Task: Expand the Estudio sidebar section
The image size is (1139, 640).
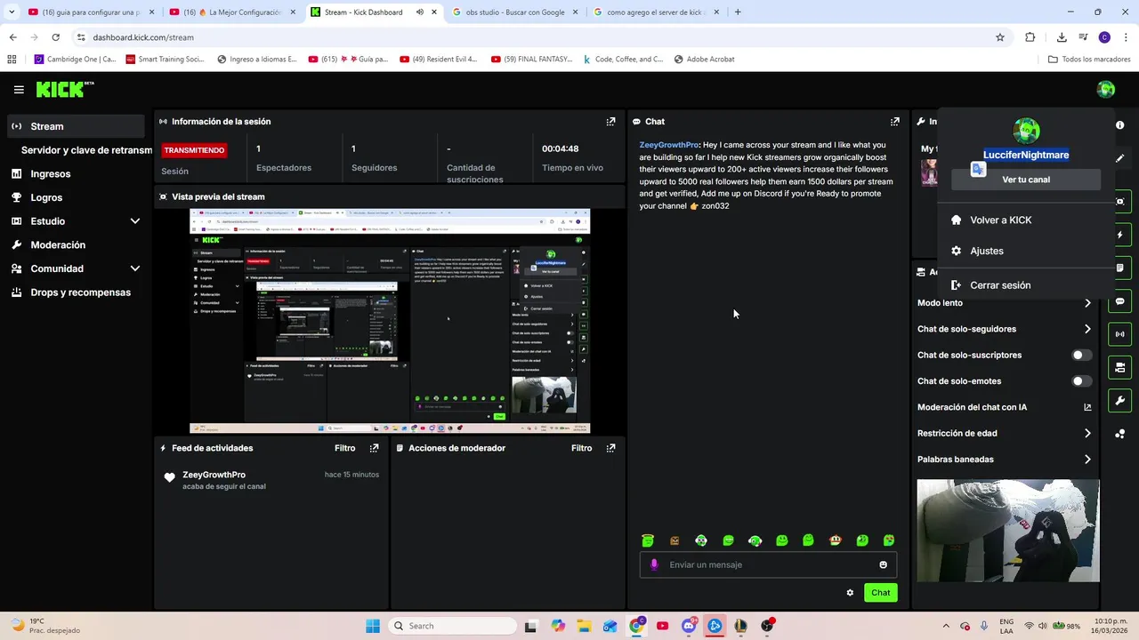Action: tap(135, 221)
